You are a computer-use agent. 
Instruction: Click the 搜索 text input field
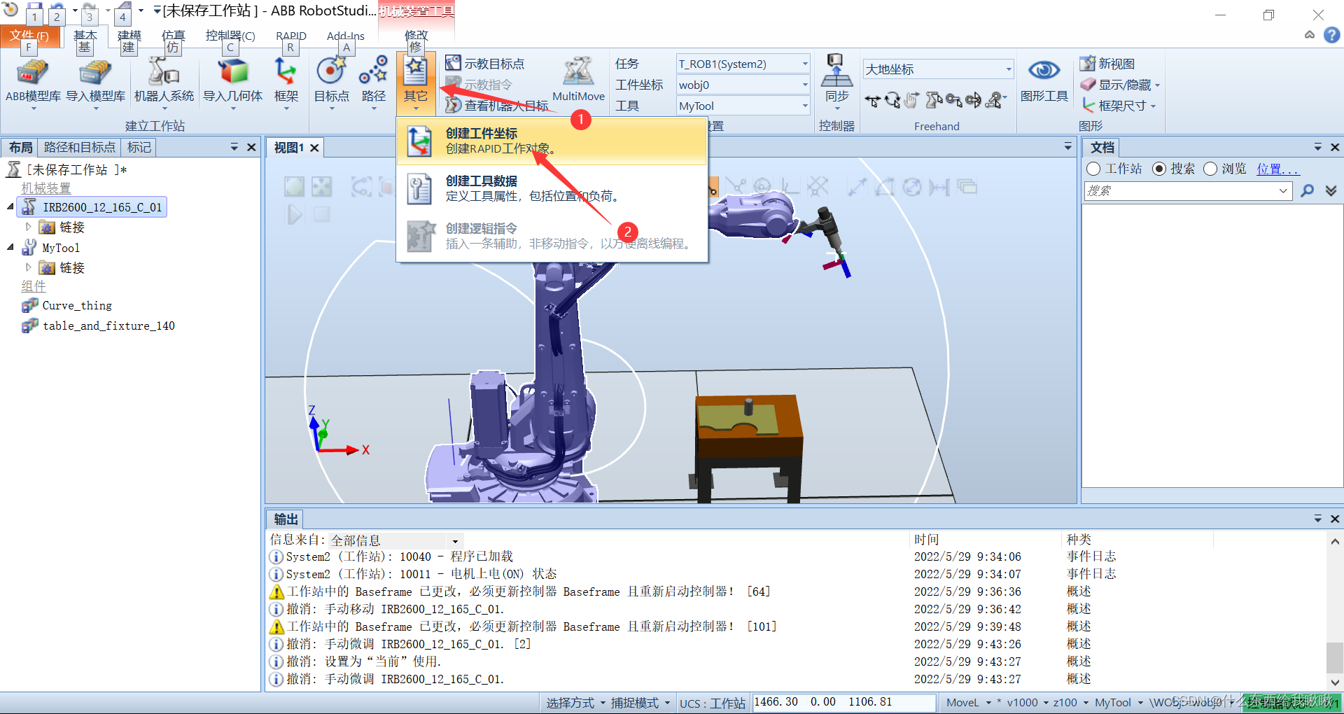1180,190
